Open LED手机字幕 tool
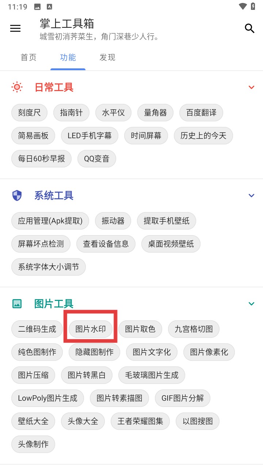Image resolution: width=263 pixels, height=468 pixels. point(89,136)
